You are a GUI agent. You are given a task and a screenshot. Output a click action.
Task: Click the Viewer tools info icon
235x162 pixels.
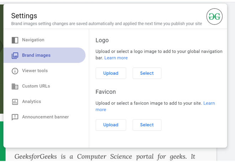15,71
